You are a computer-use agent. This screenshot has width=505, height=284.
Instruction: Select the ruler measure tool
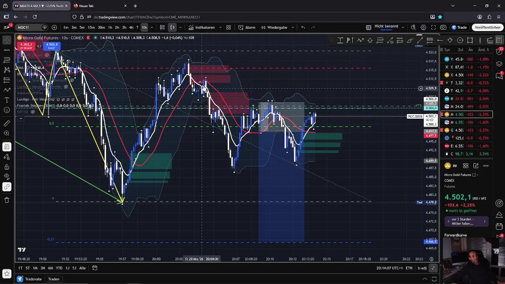tap(7, 123)
